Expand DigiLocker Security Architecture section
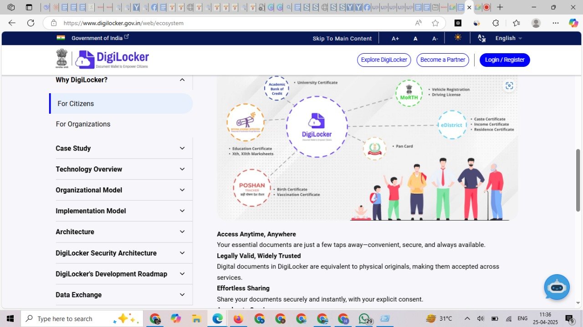The width and height of the screenshot is (583, 327). point(121,253)
